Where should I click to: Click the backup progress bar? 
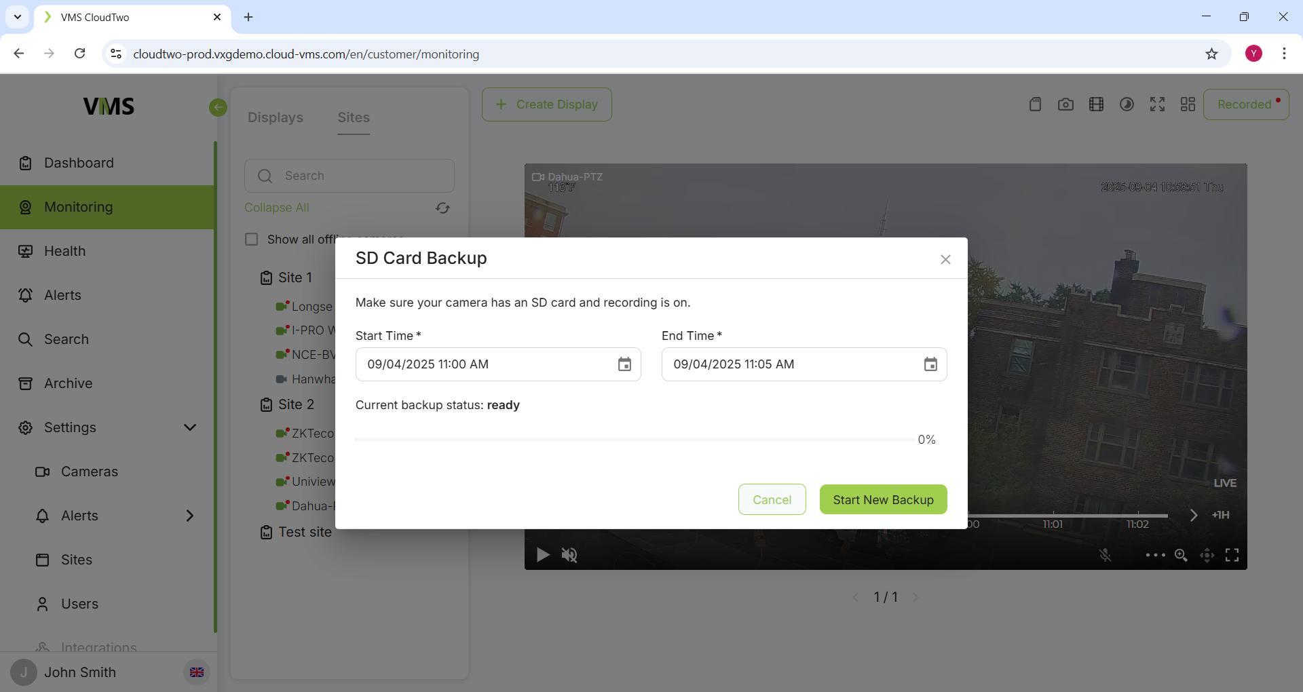(x=634, y=440)
